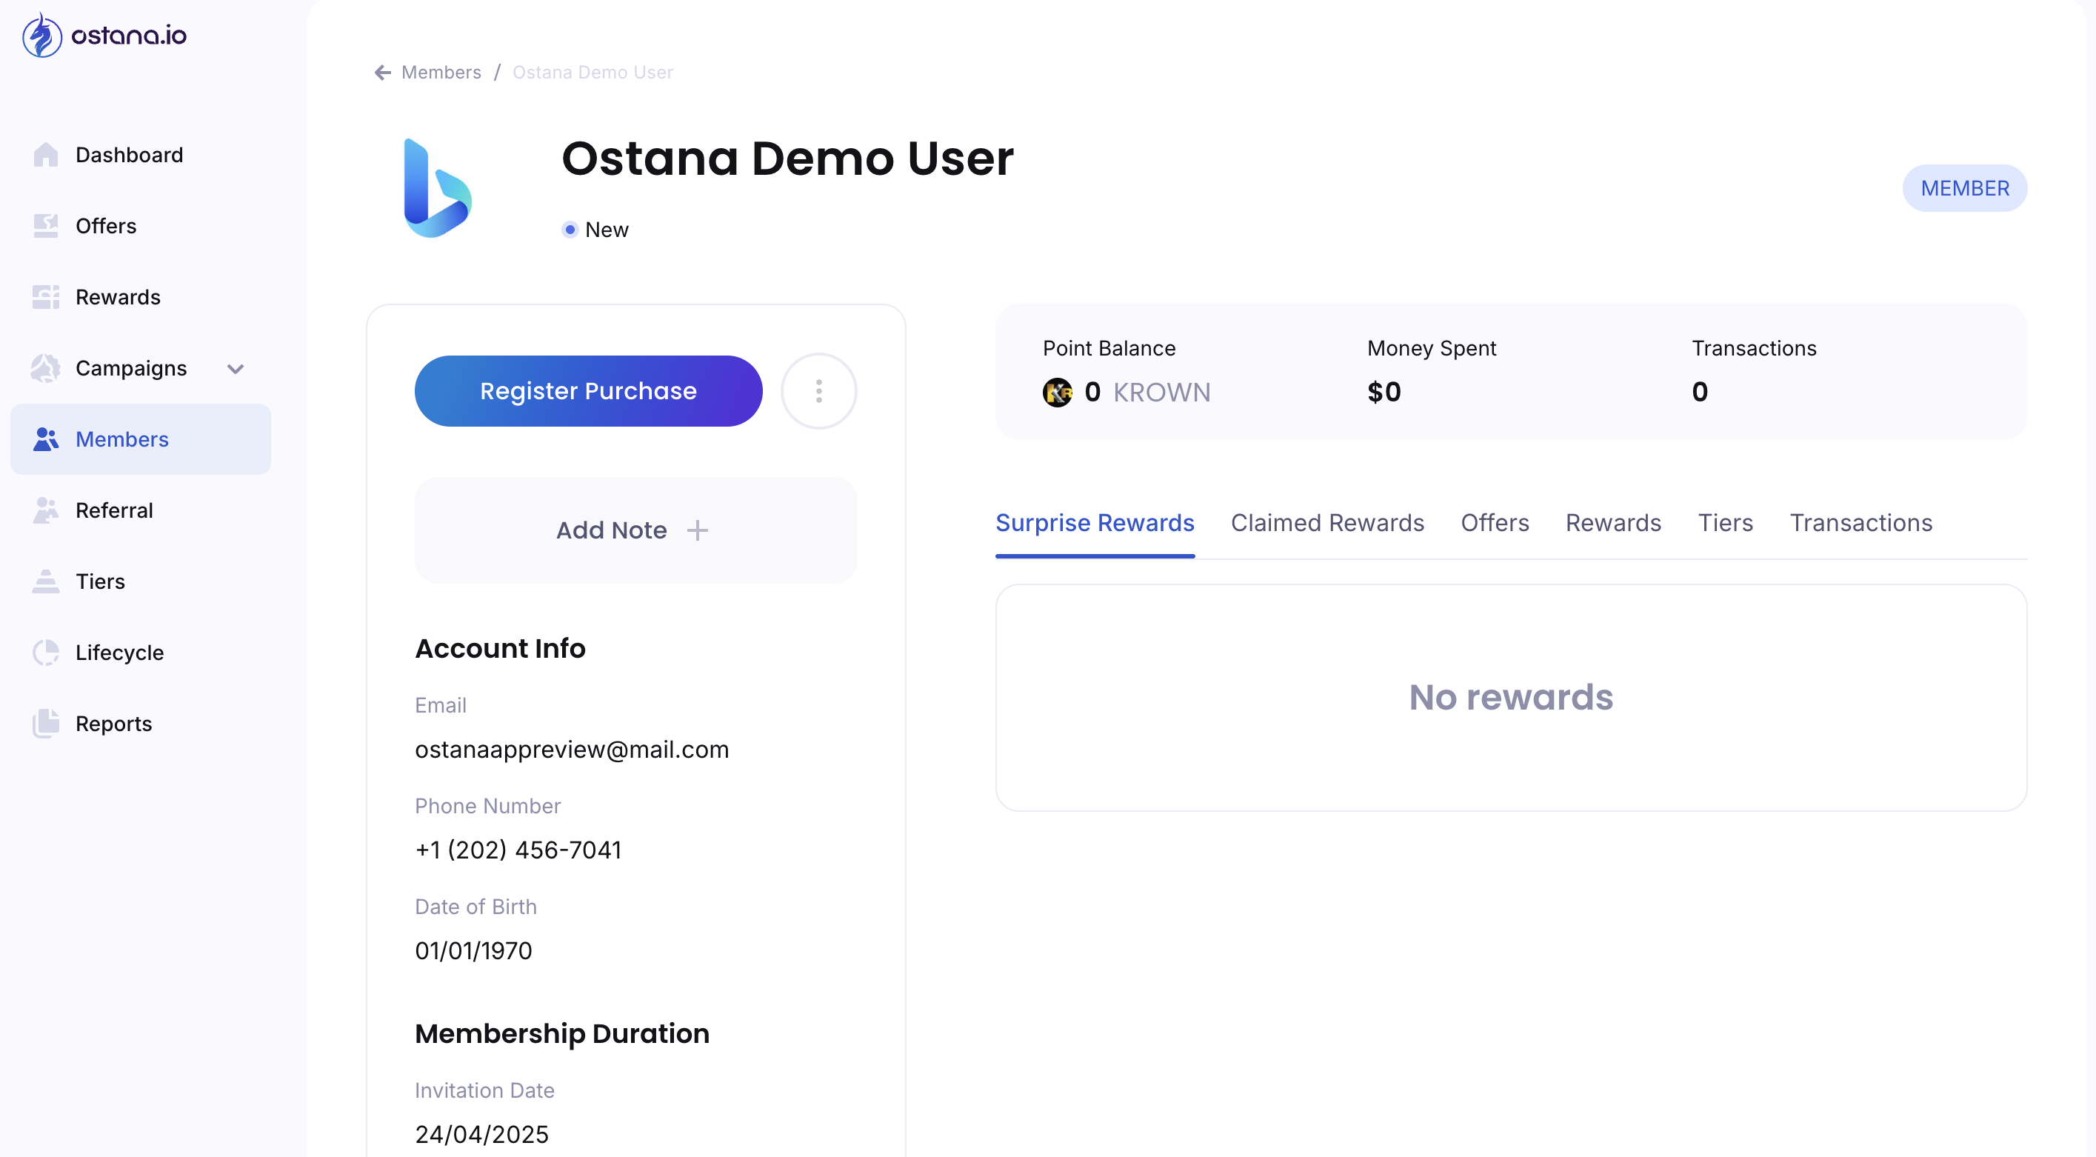Click the Transactions stat label
The width and height of the screenshot is (2096, 1157).
pyautogui.click(x=1753, y=348)
